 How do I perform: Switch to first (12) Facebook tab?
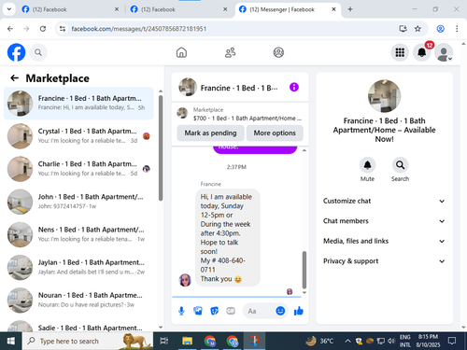(x=70, y=9)
